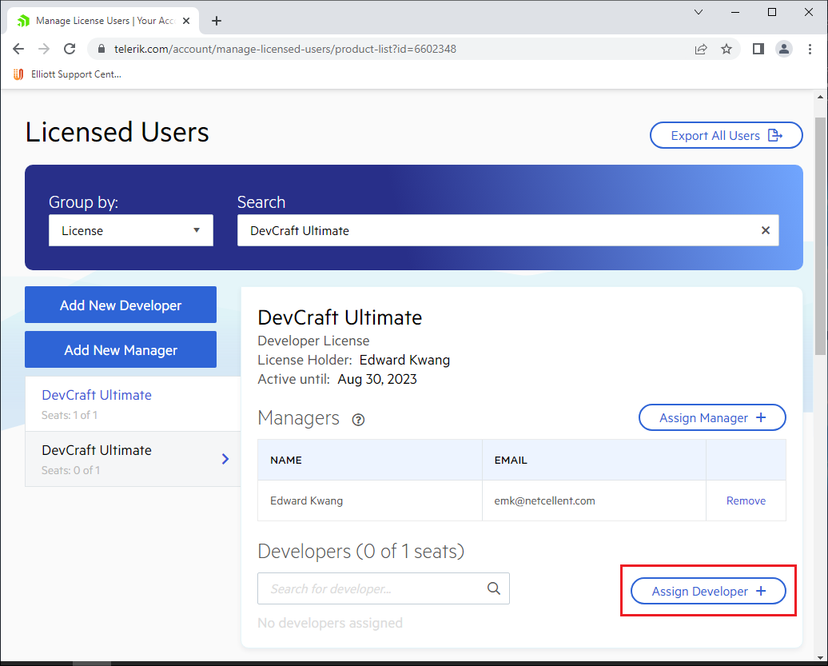The height and width of the screenshot is (666, 828).
Task: Click the padlock site info icon
Action: (102, 49)
